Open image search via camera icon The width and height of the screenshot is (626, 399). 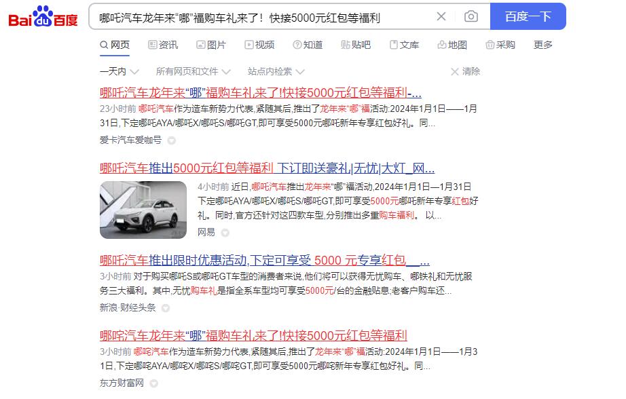pos(471,16)
